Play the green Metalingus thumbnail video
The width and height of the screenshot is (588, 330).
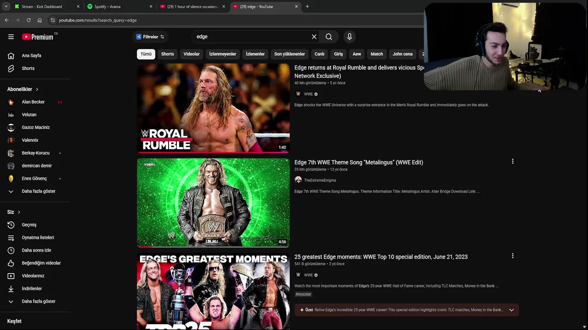pos(213,203)
